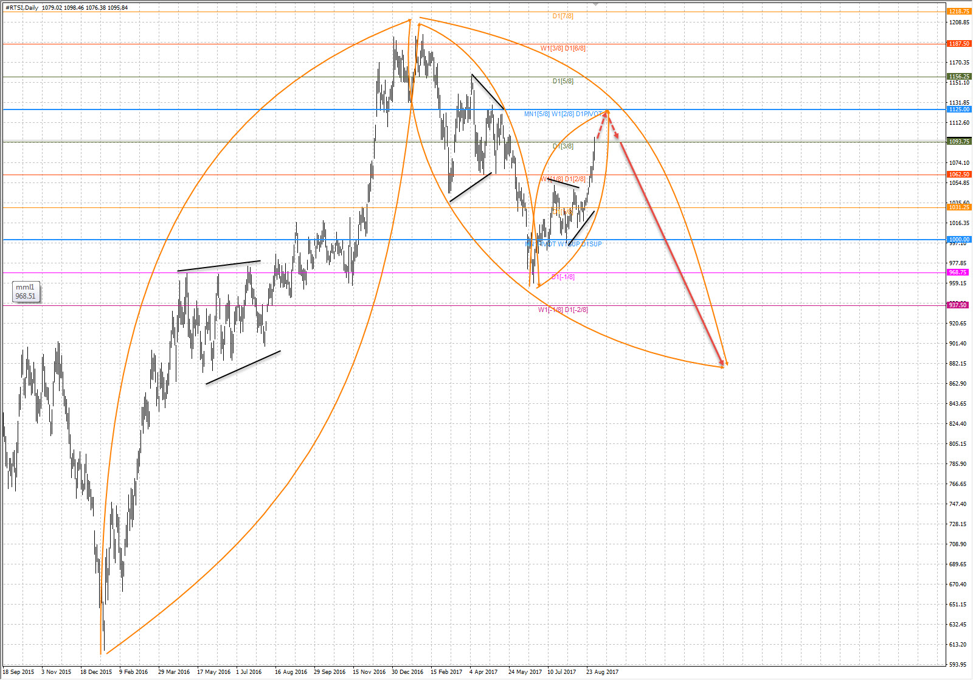Click the #RTSI,Daily chart title text

tap(22, 8)
